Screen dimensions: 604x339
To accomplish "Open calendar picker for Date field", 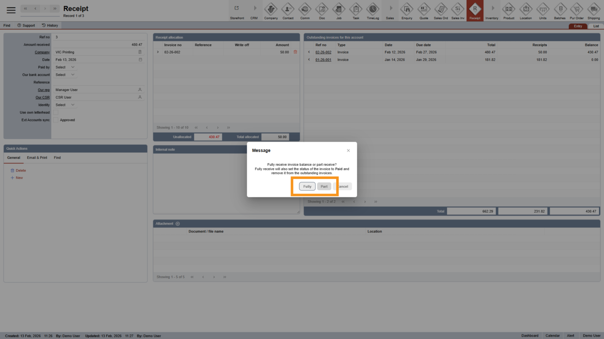I will coord(140,60).
